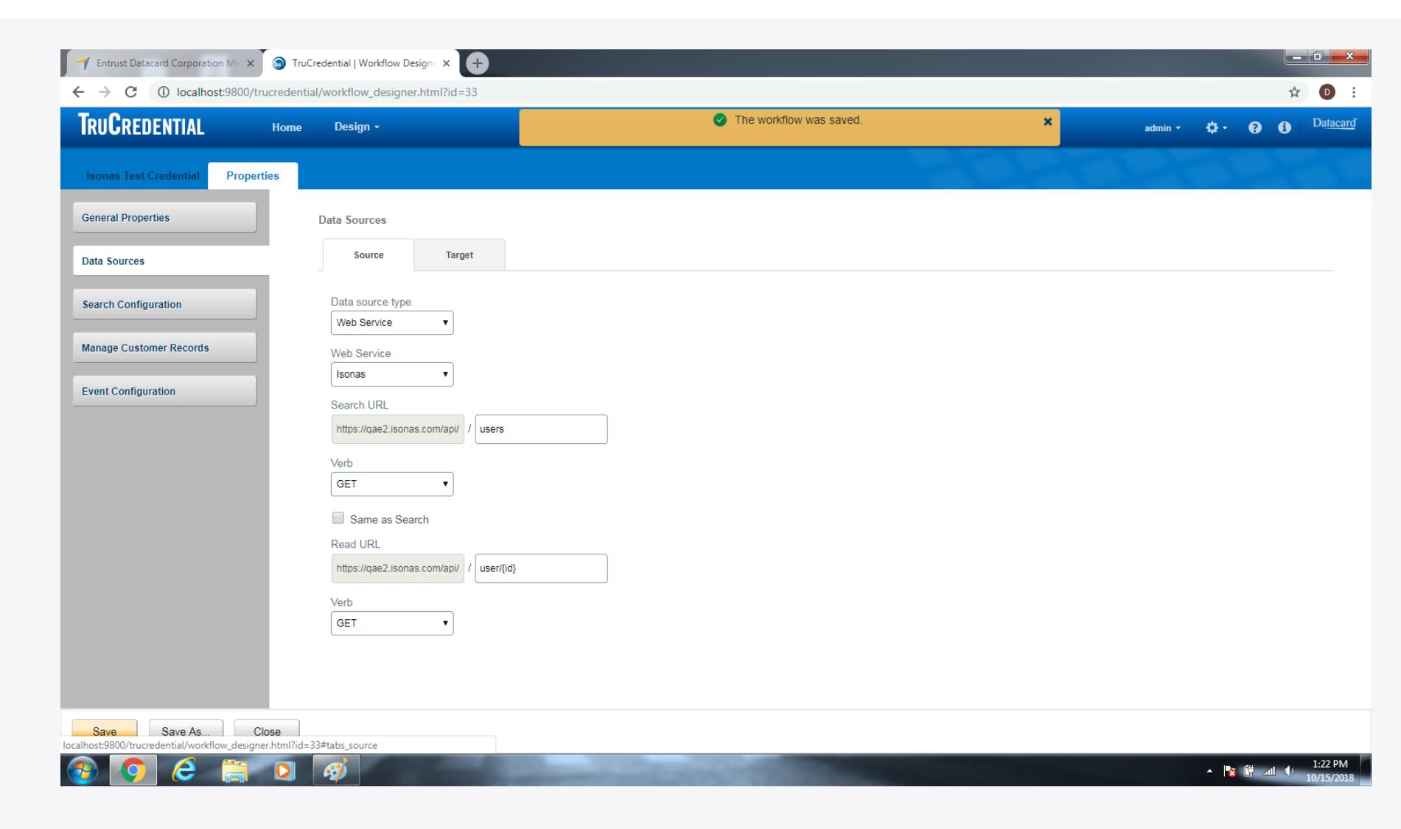
Task: Open the Windows Start menu
Action: tap(83, 770)
